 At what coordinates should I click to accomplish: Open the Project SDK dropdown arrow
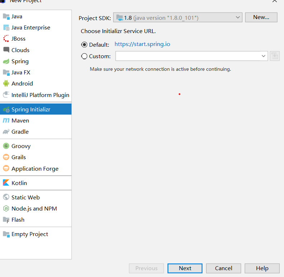click(238, 17)
